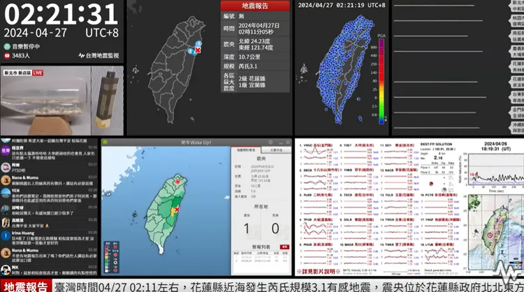Click the 2024-04-27 date text

click(36, 33)
